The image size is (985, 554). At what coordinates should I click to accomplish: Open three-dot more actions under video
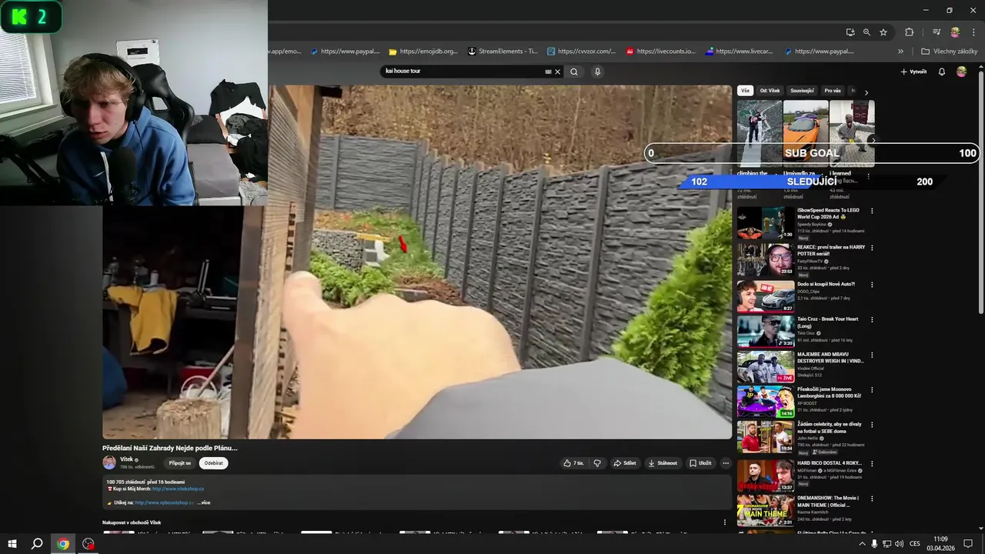(725, 463)
